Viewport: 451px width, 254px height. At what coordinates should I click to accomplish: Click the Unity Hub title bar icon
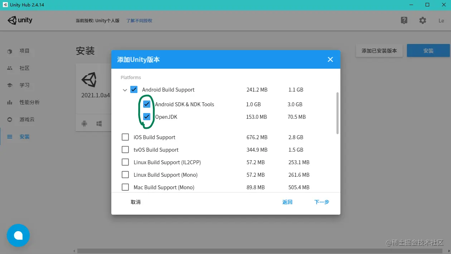coord(5,5)
